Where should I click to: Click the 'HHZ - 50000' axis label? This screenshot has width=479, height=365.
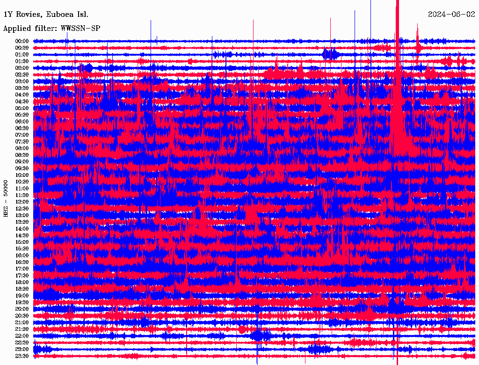click(6, 198)
